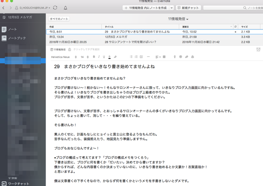Apply underline formatting
Image resolution: width=263 pixels, height=186 pixels.
click(104, 57)
